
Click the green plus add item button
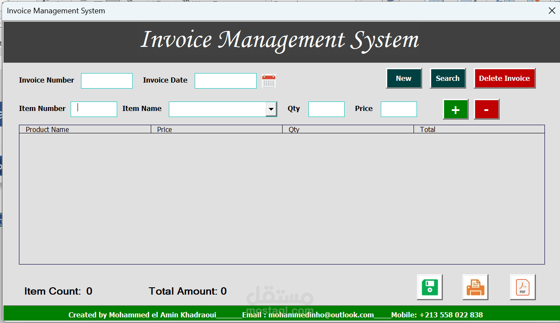(455, 109)
